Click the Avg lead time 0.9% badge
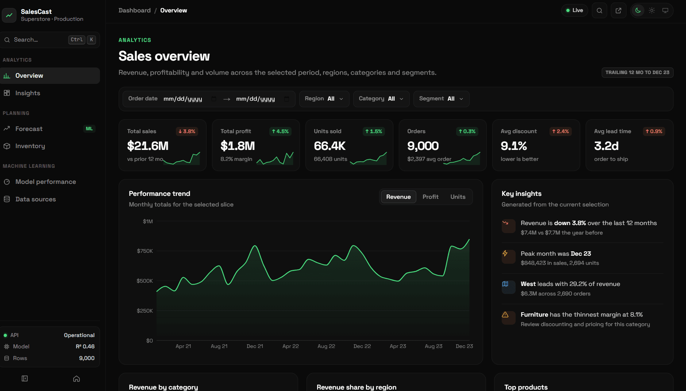This screenshot has height=391, width=686. 654,131
